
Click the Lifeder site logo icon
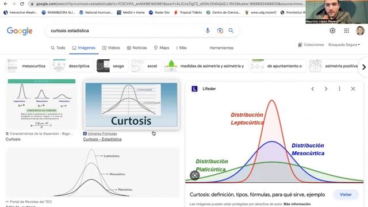(194, 89)
